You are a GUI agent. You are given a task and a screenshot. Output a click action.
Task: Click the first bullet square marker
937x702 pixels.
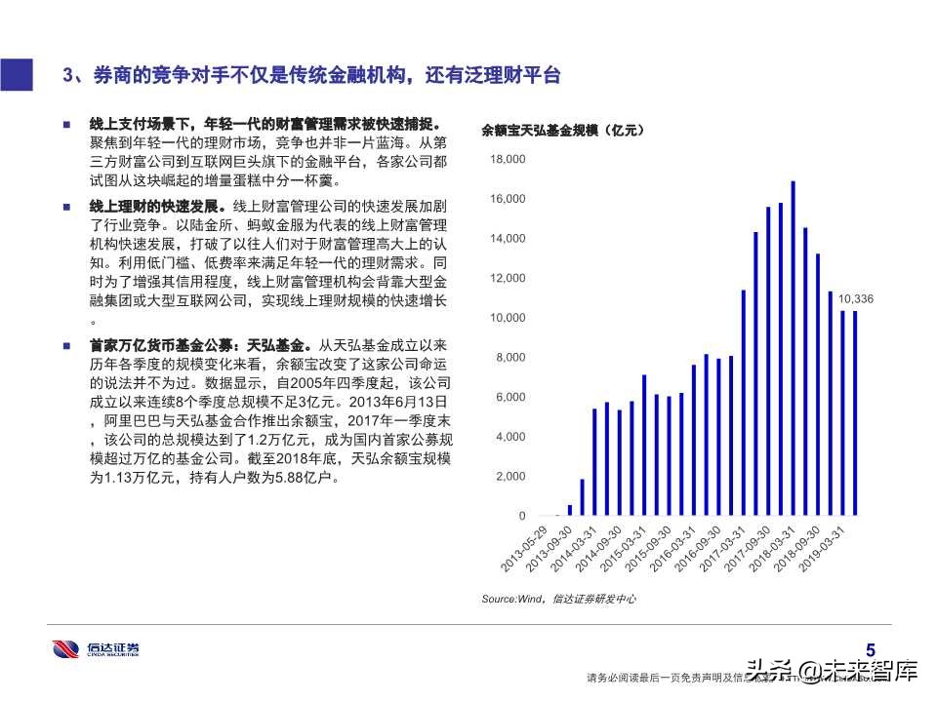(x=66, y=126)
